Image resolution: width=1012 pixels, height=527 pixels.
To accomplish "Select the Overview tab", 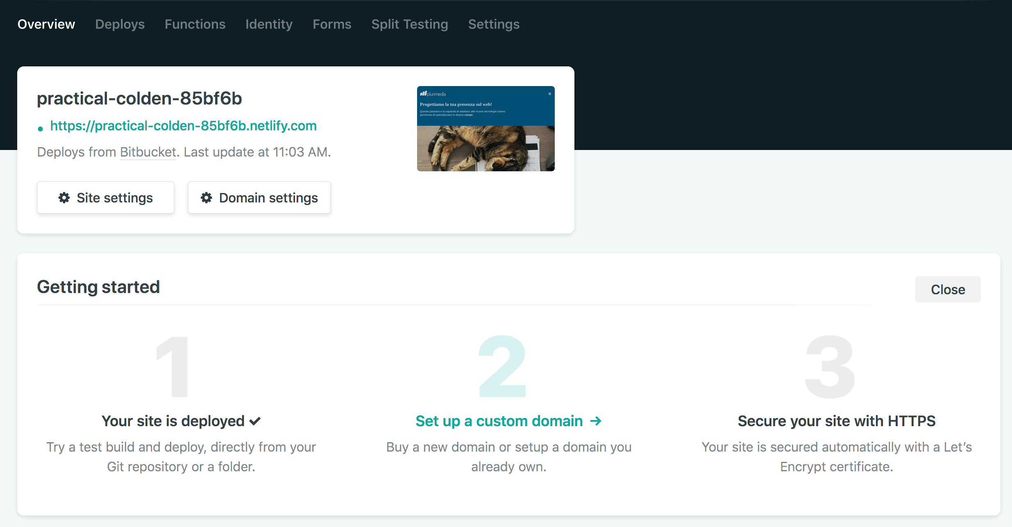I will (x=46, y=24).
